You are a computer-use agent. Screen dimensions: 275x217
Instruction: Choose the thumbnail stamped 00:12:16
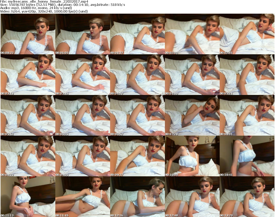click(137, 197)
